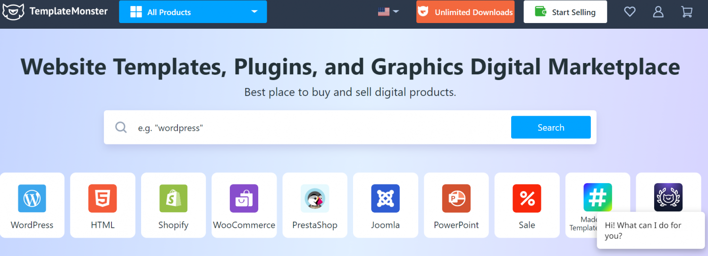
Task: Open the shopping cart icon
Action: [x=687, y=12]
